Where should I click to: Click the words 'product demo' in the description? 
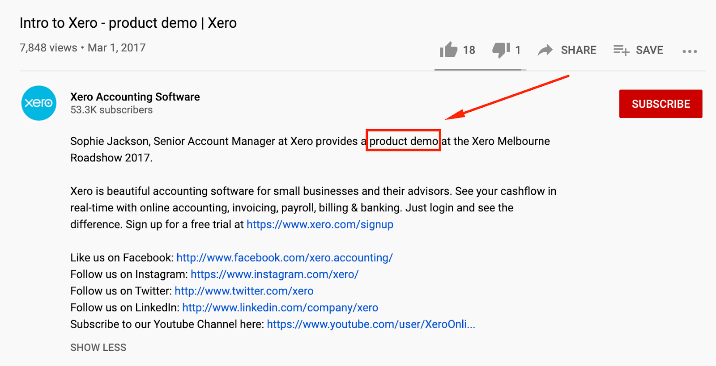pos(404,141)
